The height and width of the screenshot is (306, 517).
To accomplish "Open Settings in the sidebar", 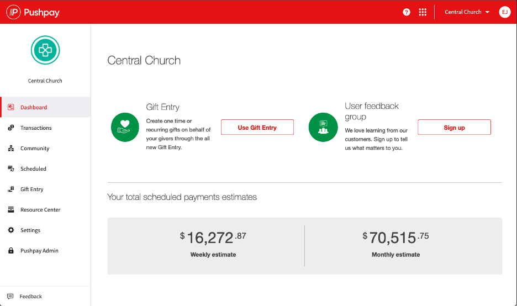I will [x=45, y=230].
